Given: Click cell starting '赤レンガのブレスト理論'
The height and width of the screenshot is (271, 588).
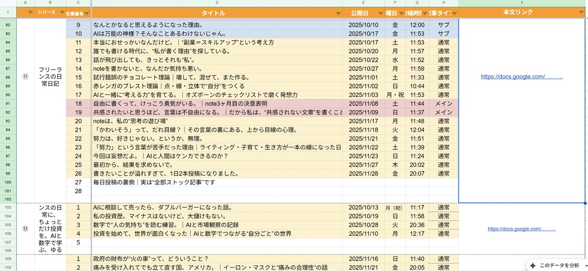Looking at the screenshot, I should [217, 86].
